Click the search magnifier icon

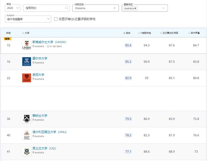pos(66,8)
